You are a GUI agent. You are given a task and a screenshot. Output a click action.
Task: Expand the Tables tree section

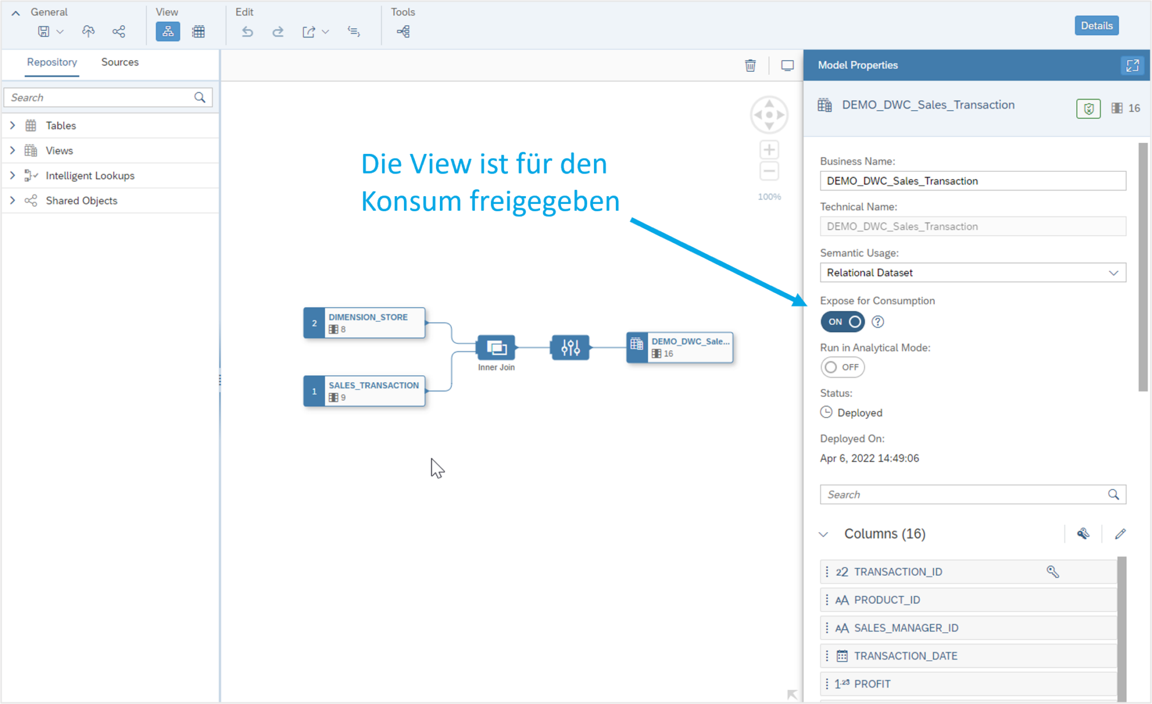13,125
